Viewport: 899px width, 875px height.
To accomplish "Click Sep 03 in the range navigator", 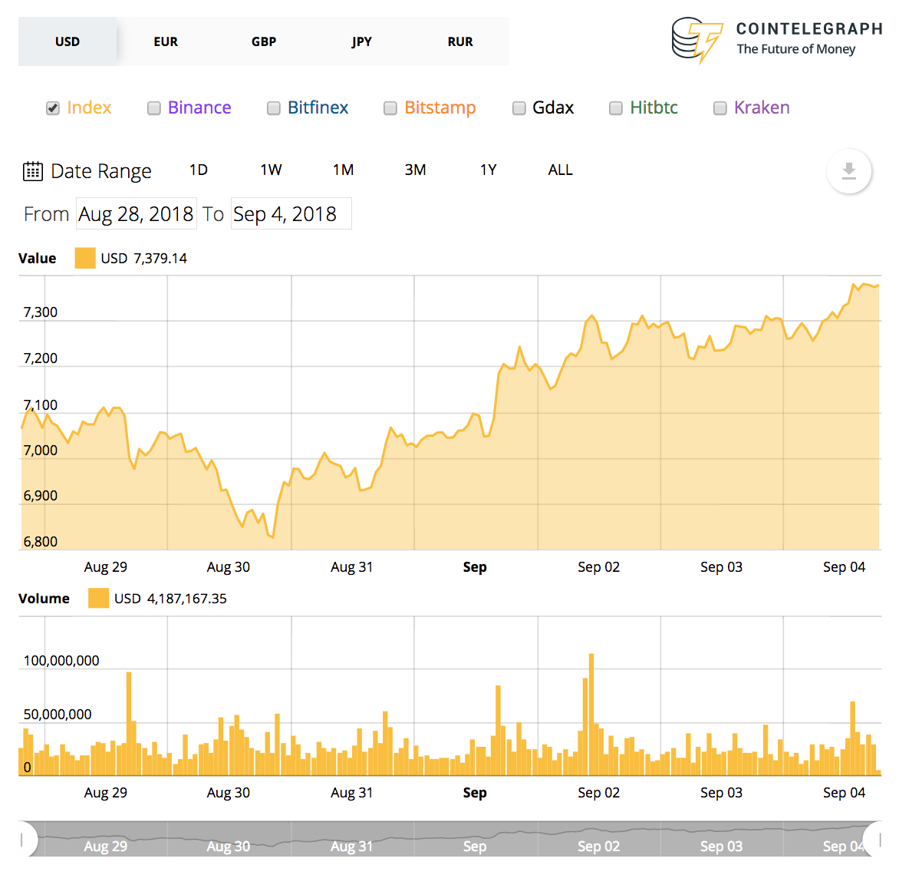I will click(721, 847).
